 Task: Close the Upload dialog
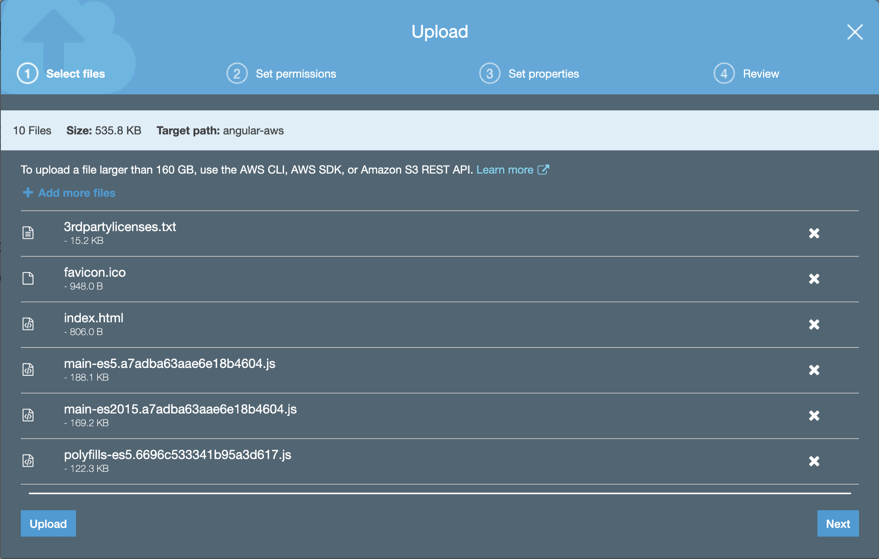(x=855, y=32)
